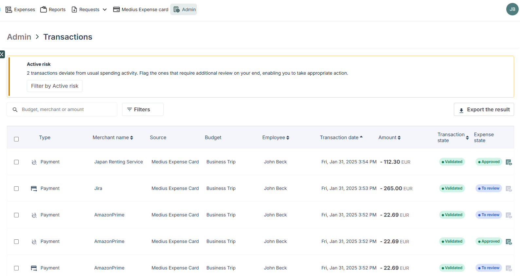Click the Source column header

(158, 138)
